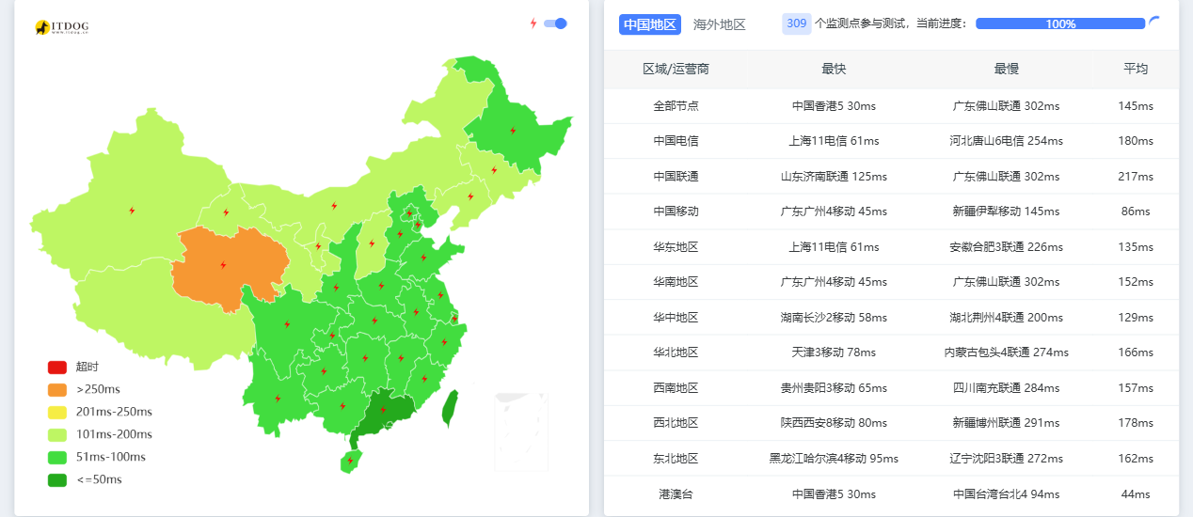Click the red lightning icon beside the toggle
The width and height of the screenshot is (1193, 517).
(533, 23)
